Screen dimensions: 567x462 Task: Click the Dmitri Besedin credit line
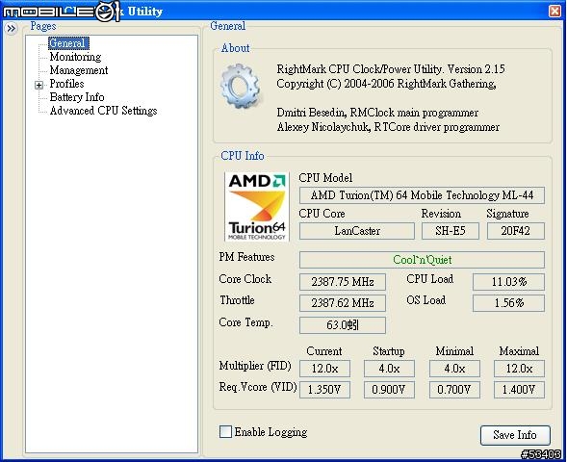pyautogui.click(x=377, y=113)
